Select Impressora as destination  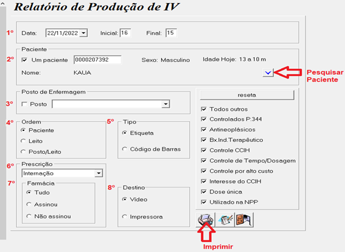pyautogui.click(x=125, y=217)
